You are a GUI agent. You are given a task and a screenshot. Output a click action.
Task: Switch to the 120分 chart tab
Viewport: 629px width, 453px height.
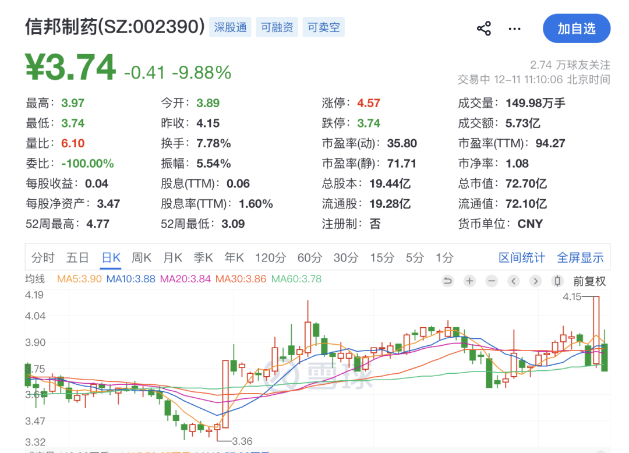pyautogui.click(x=270, y=257)
